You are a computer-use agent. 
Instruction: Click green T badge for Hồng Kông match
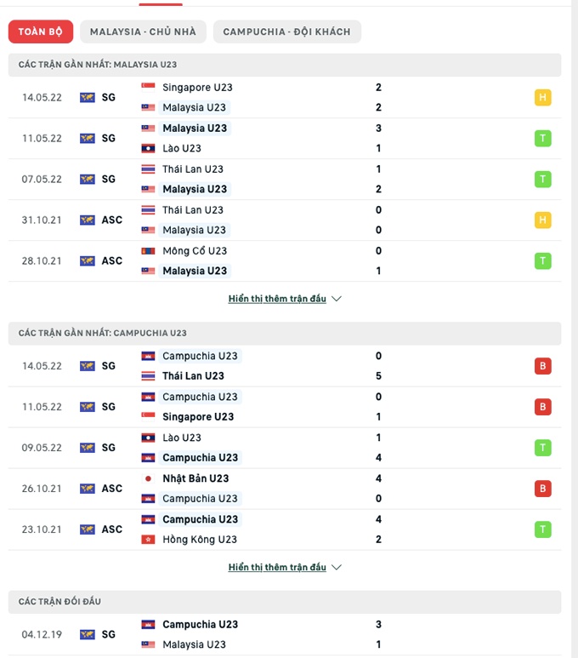542,529
